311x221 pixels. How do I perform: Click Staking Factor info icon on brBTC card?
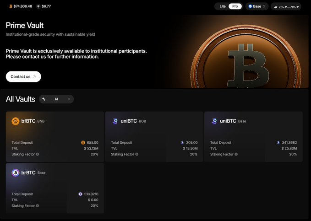point(37,206)
